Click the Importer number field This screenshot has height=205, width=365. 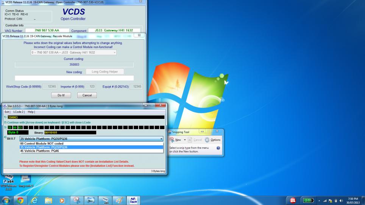click(x=90, y=86)
